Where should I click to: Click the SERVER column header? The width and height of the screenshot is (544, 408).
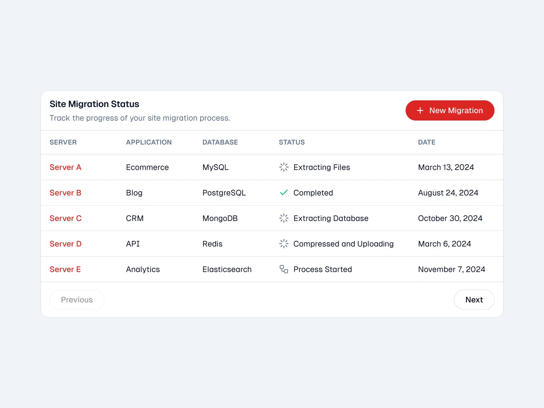tap(63, 142)
